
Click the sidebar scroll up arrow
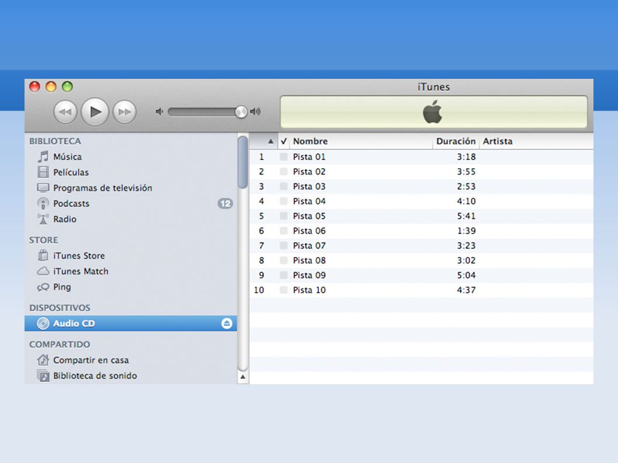[x=243, y=377]
